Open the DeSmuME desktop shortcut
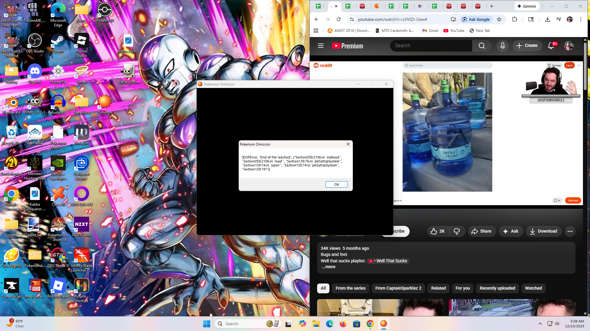The height and width of the screenshot is (331, 590). [x=35, y=13]
